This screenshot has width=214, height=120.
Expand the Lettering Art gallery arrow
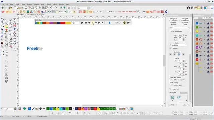tap(187, 100)
